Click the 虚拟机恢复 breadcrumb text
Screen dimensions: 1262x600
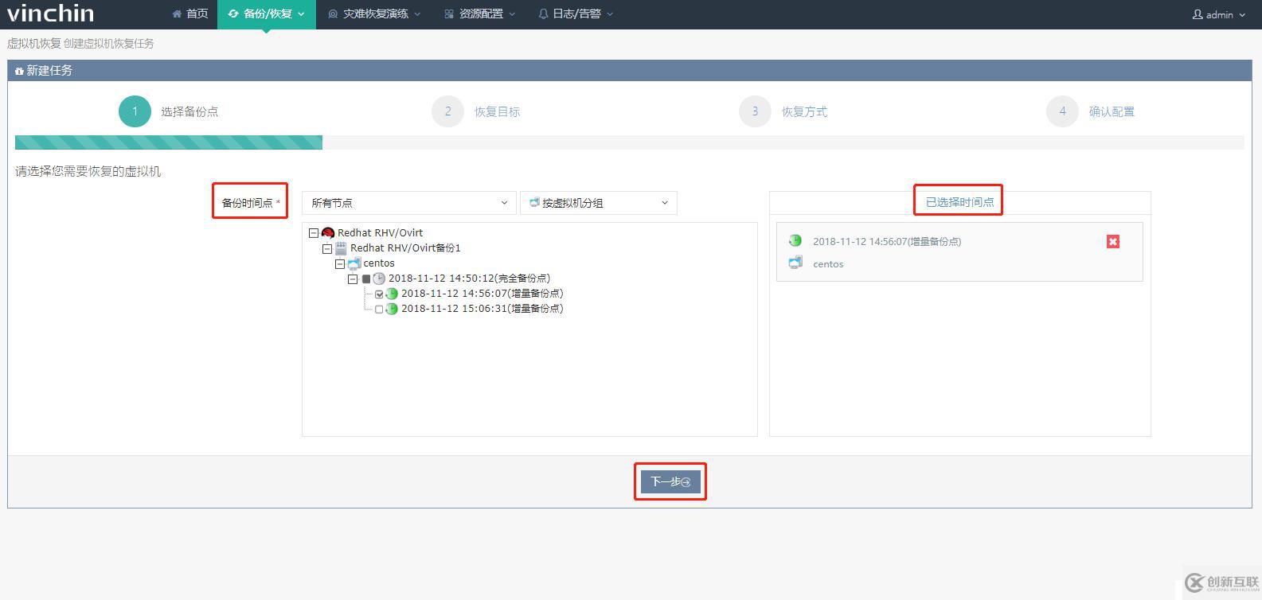(33, 44)
